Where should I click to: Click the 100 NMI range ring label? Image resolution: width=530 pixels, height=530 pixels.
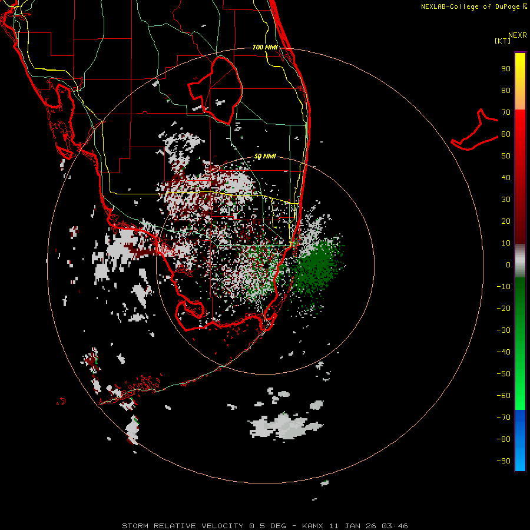265,47
